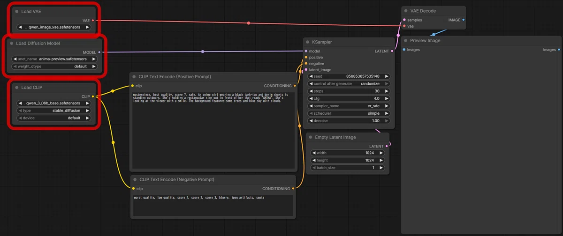
Task: Collapse the Load VAE node using its title dot
Action: pyautogui.click(x=17, y=11)
